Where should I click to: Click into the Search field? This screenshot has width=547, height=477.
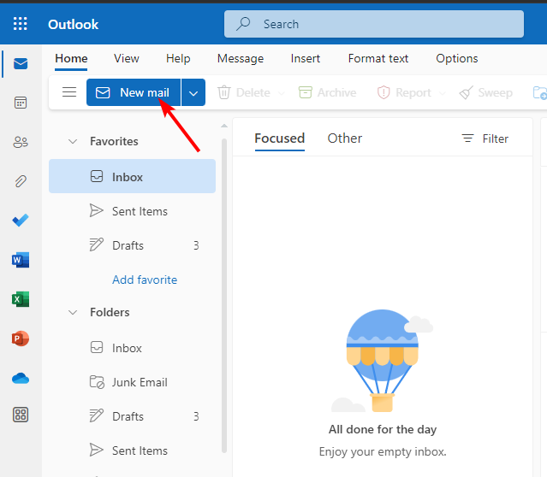[x=374, y=24]
